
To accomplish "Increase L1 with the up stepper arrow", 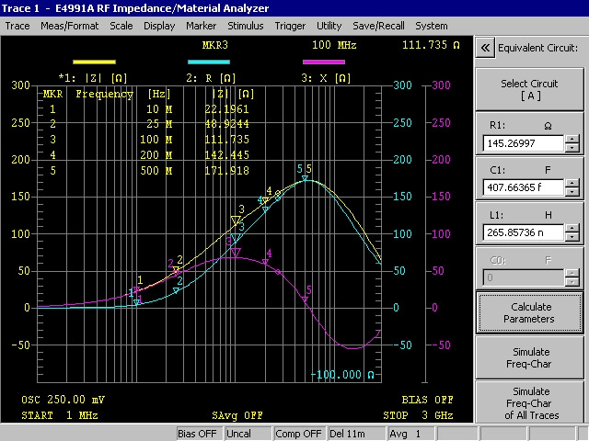I will (572, 229).
